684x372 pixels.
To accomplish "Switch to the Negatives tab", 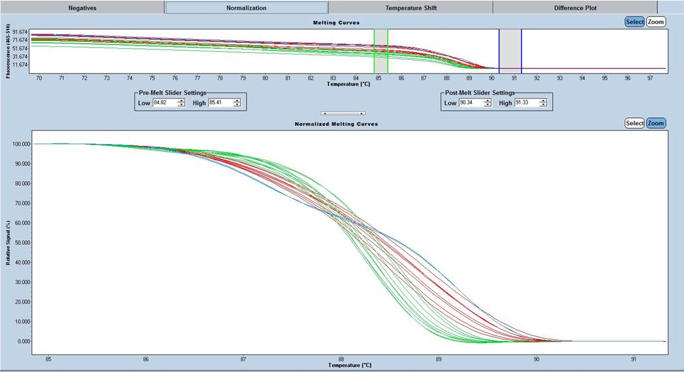I will pos(82,8).
